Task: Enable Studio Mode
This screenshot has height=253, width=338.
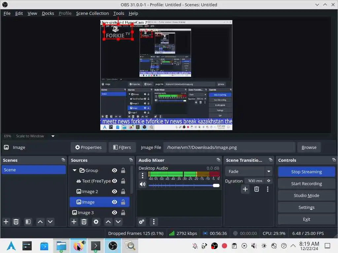Action: (307, 196)
